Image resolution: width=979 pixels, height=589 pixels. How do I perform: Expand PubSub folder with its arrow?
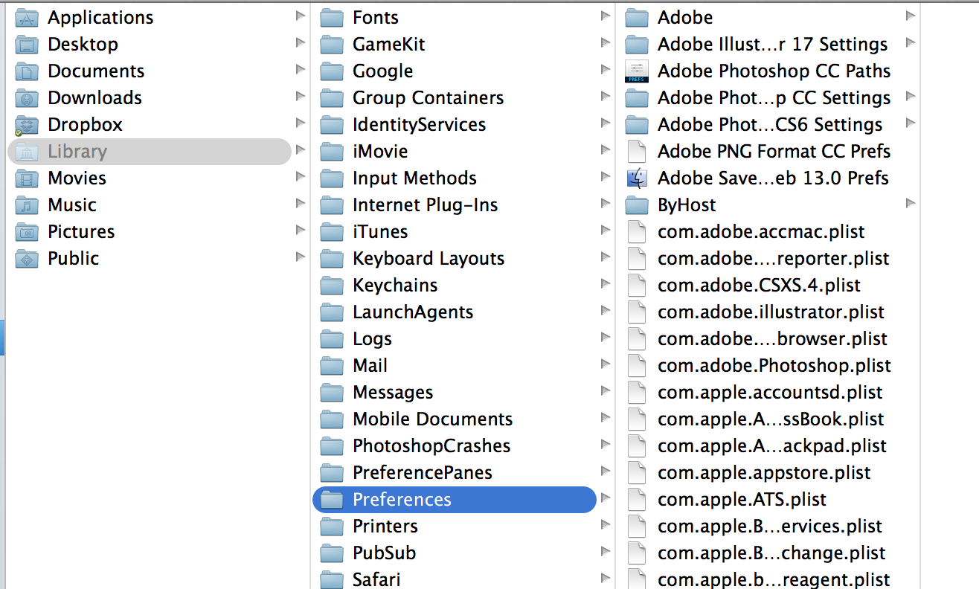tap(606, 552)
